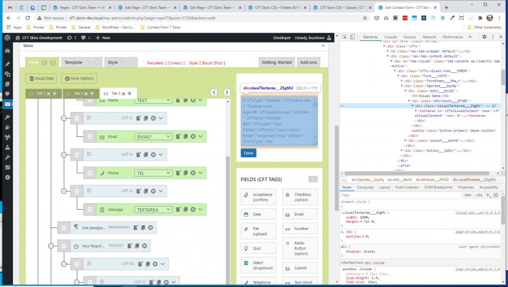
Task: Delete the Phone field item
Action: tap(193, 173)
